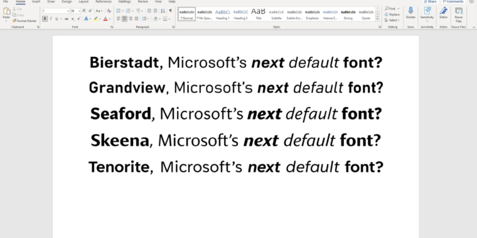
Task: Open the font size dropdown
Action: [x=79, y=11]
